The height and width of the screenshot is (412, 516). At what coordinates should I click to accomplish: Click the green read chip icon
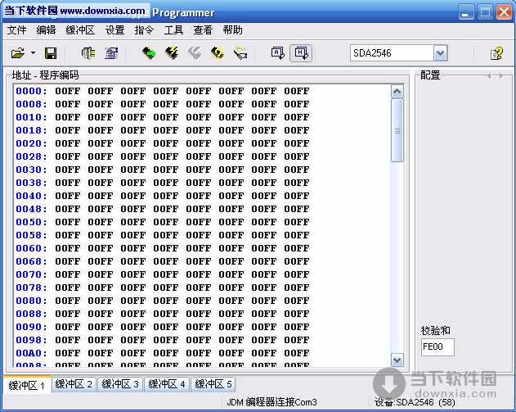click(x=149, y=53)
